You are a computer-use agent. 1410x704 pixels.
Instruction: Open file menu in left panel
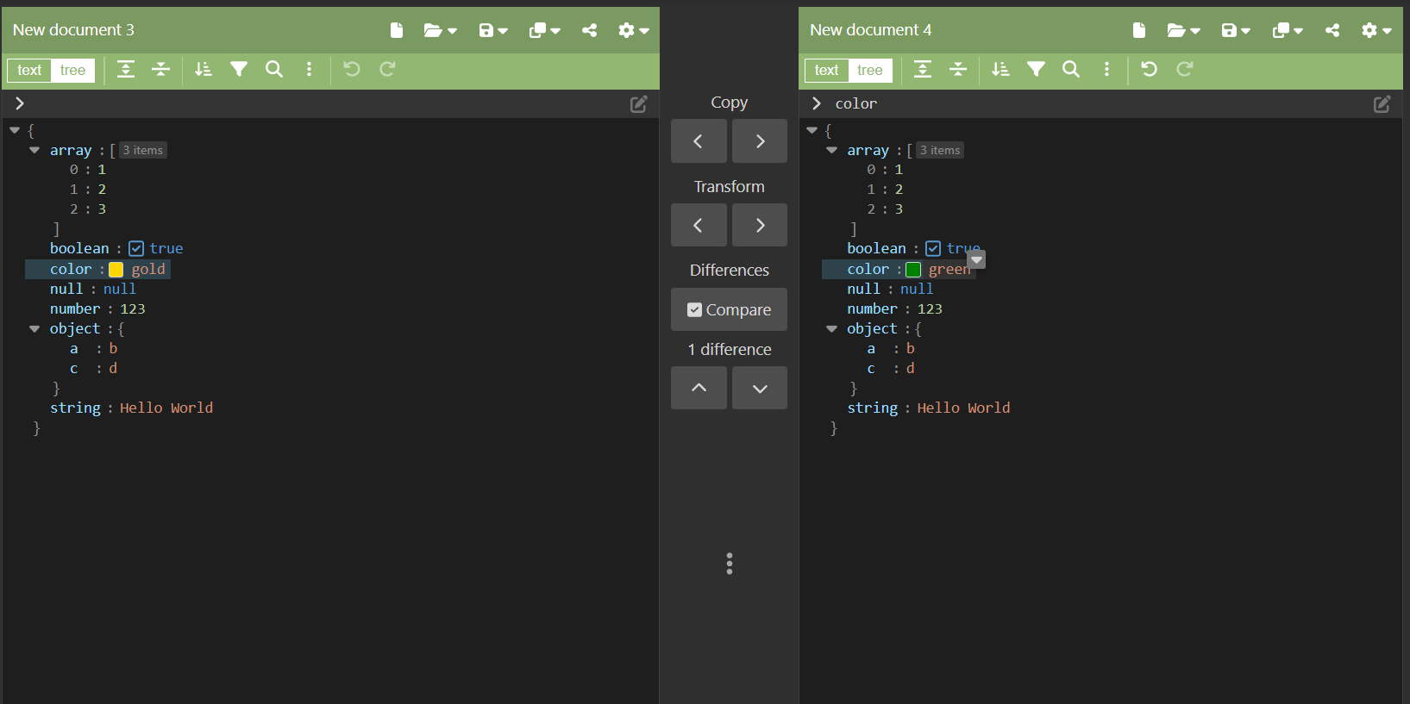point(440,30)
